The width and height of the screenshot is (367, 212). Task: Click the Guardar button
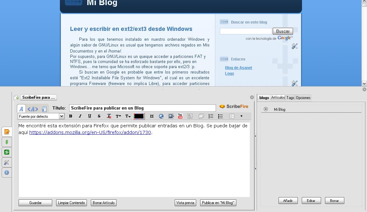[35, 203]
